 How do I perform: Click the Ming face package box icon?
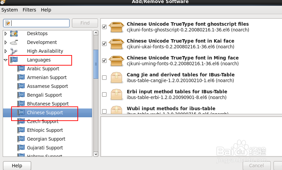coord(117,61)
